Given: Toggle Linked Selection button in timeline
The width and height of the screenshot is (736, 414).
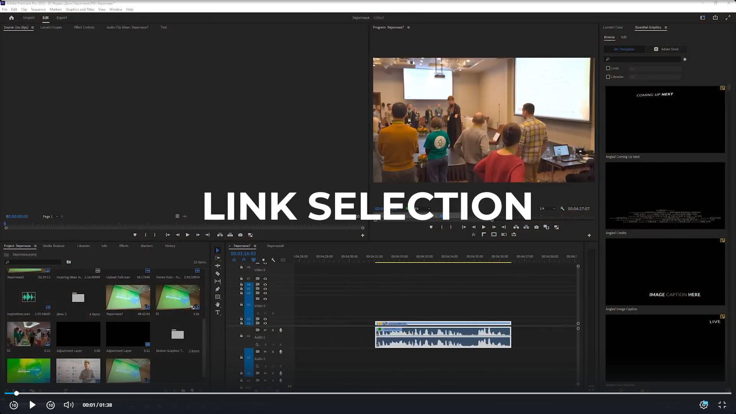Looking at the screenshot, I should 253,260.
